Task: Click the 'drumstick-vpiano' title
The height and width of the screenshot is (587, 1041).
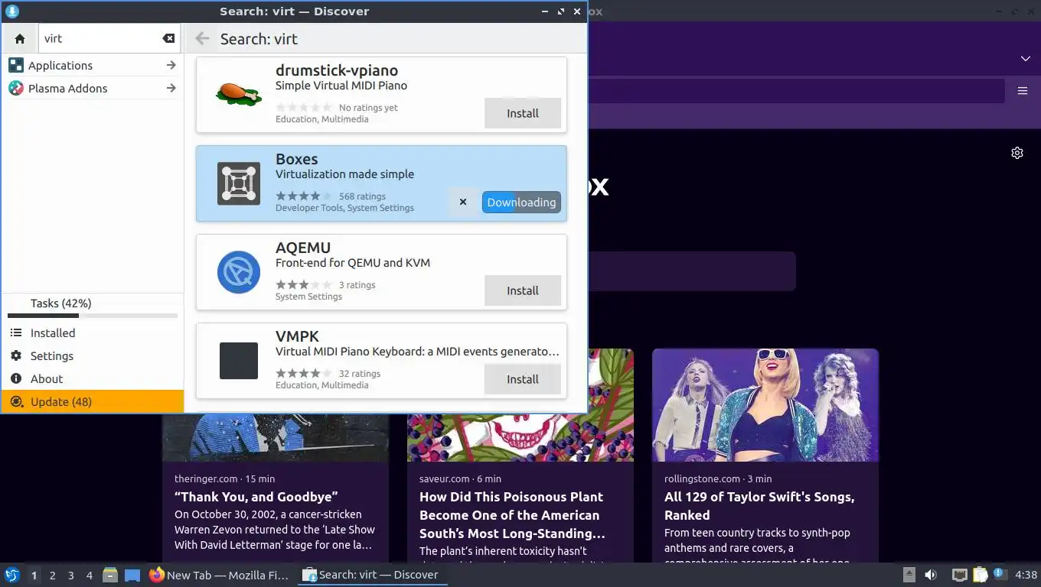Action: (x=337, y=70)
